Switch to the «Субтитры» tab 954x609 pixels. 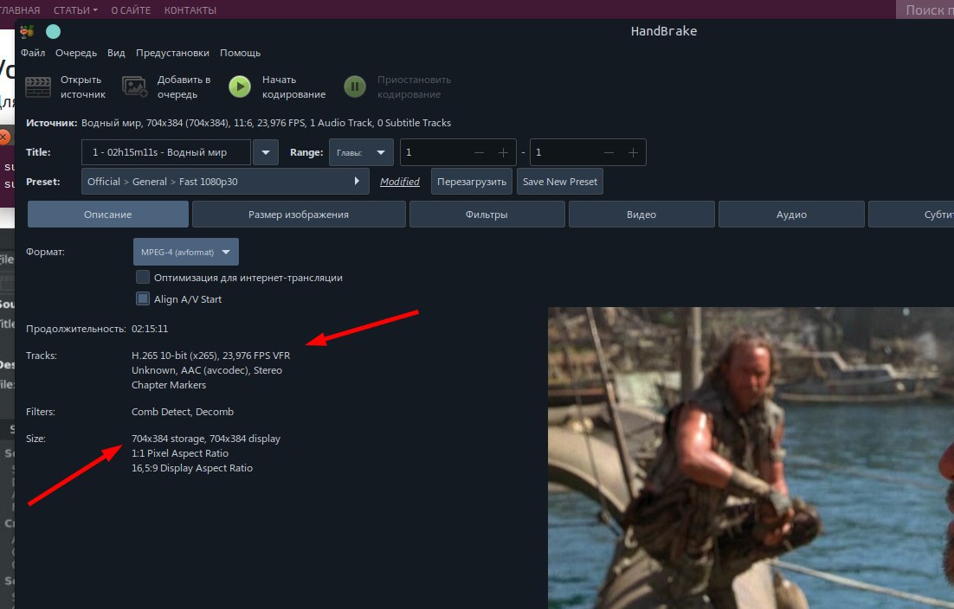coord(912,215)
